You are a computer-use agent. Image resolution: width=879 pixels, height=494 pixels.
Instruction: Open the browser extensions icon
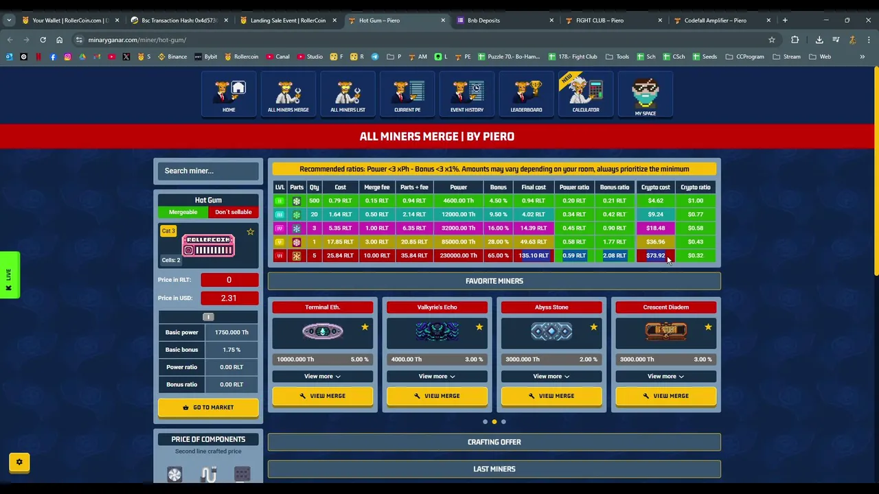(x=795, y=40)
